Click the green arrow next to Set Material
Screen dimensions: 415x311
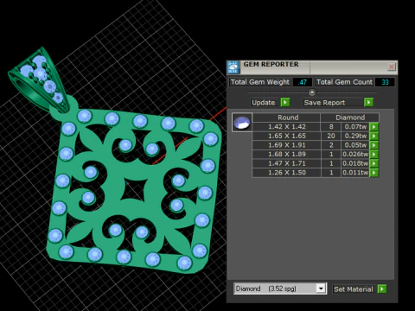point(382,289)
